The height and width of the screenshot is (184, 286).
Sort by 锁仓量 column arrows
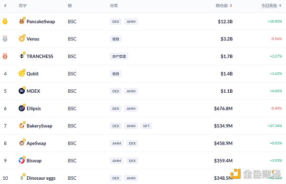[x=231, y=6]
